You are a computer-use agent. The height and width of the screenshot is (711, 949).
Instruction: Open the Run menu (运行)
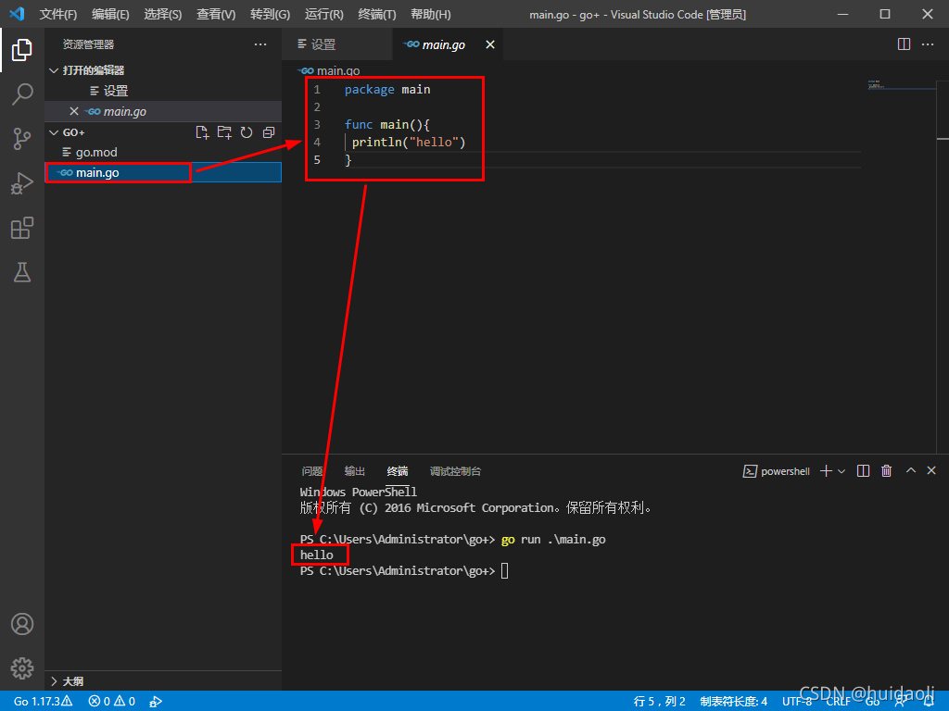click(323, 15)
